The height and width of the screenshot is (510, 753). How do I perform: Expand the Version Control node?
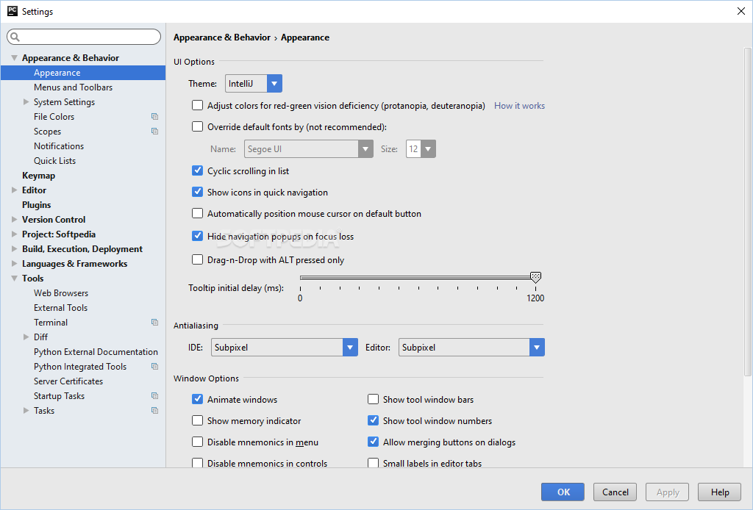(15, 219)
